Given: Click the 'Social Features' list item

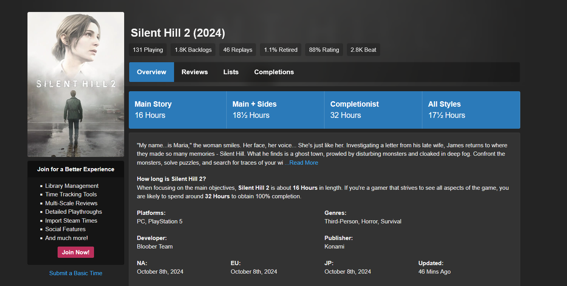Looking at the screenshot, I should pos(65,229).
